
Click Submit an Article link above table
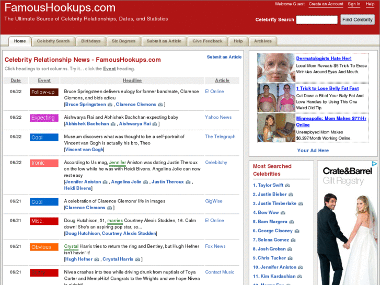pos(224,57)
